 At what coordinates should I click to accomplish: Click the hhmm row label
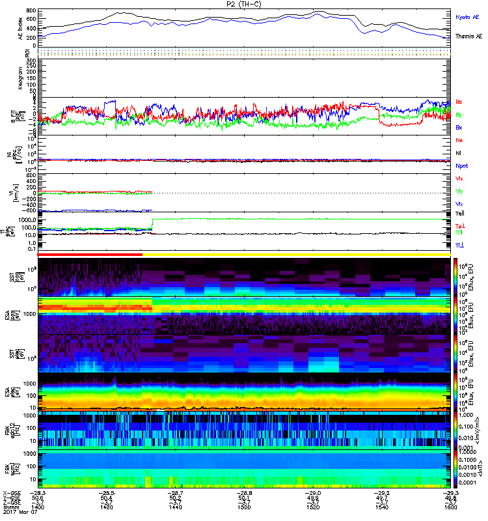(10, 507)
